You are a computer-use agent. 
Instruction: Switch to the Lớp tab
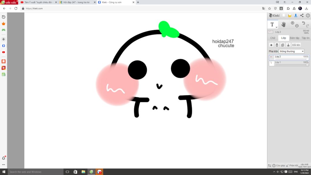click(284, 38)
